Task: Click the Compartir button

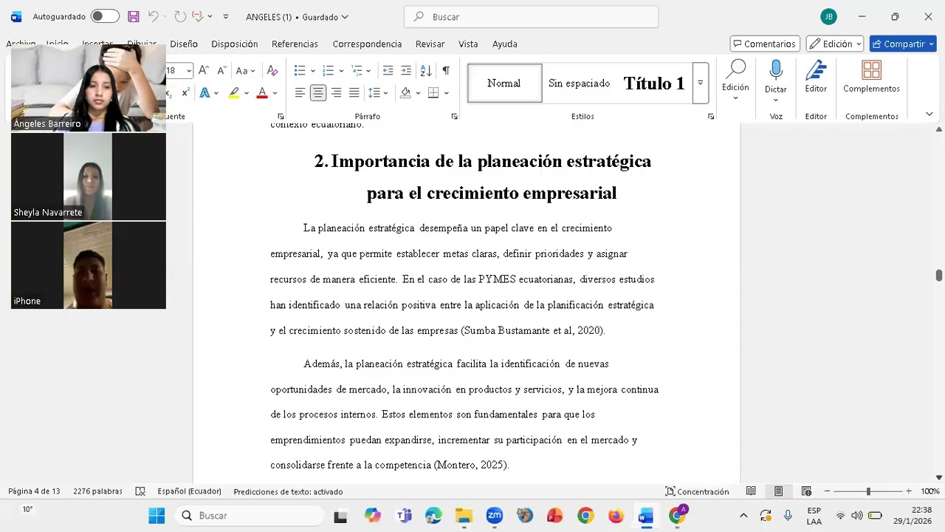Action: coord(903,44)
